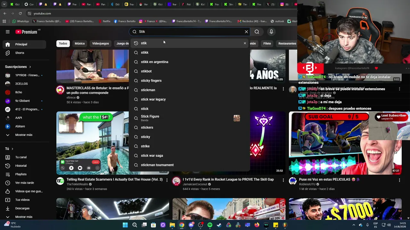Open the Netflix bookmark
The height and width of the screenshot is (230, 410).
coord(104,21)
